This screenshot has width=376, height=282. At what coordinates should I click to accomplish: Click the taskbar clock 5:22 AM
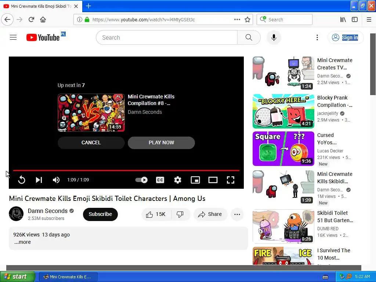(x=362, y=276)
